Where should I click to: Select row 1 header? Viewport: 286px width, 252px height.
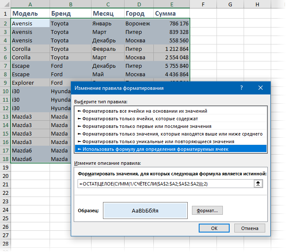(x=5, y=14)
